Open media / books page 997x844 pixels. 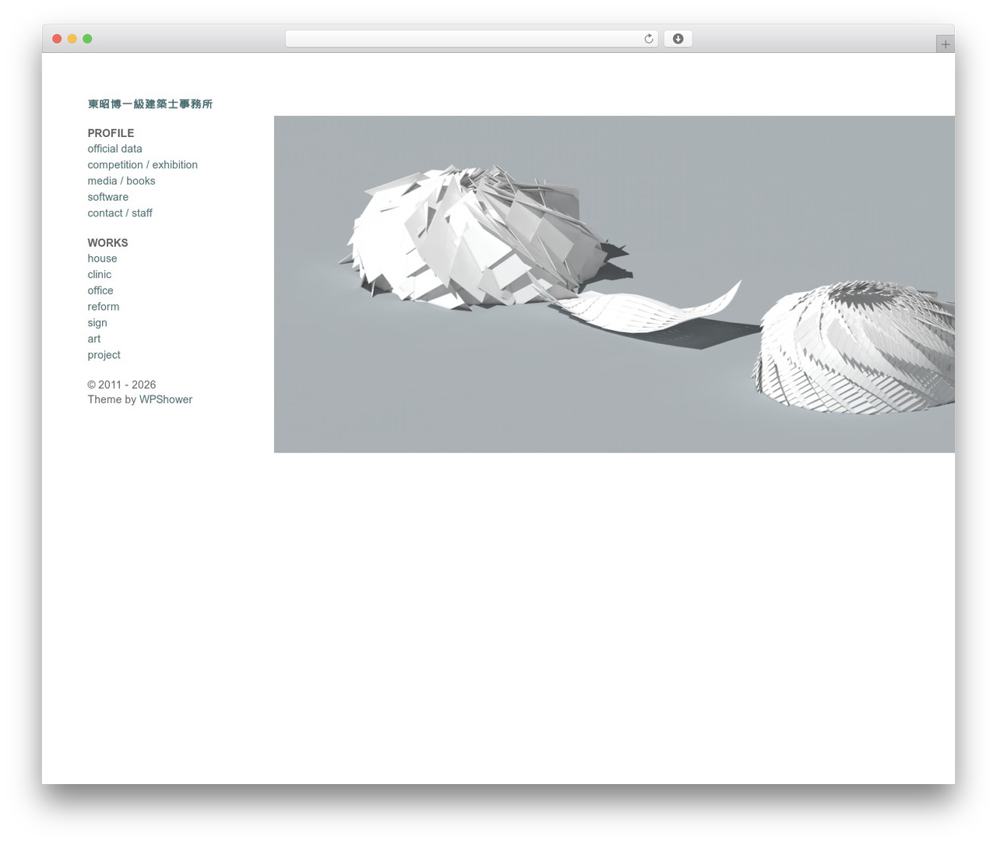tap(122, 181)
